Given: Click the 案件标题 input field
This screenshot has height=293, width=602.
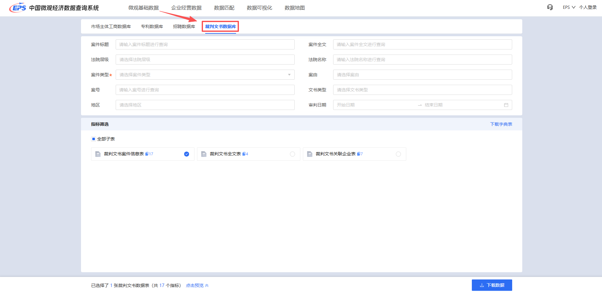Looking at the screenshot, I should point(205,44).
